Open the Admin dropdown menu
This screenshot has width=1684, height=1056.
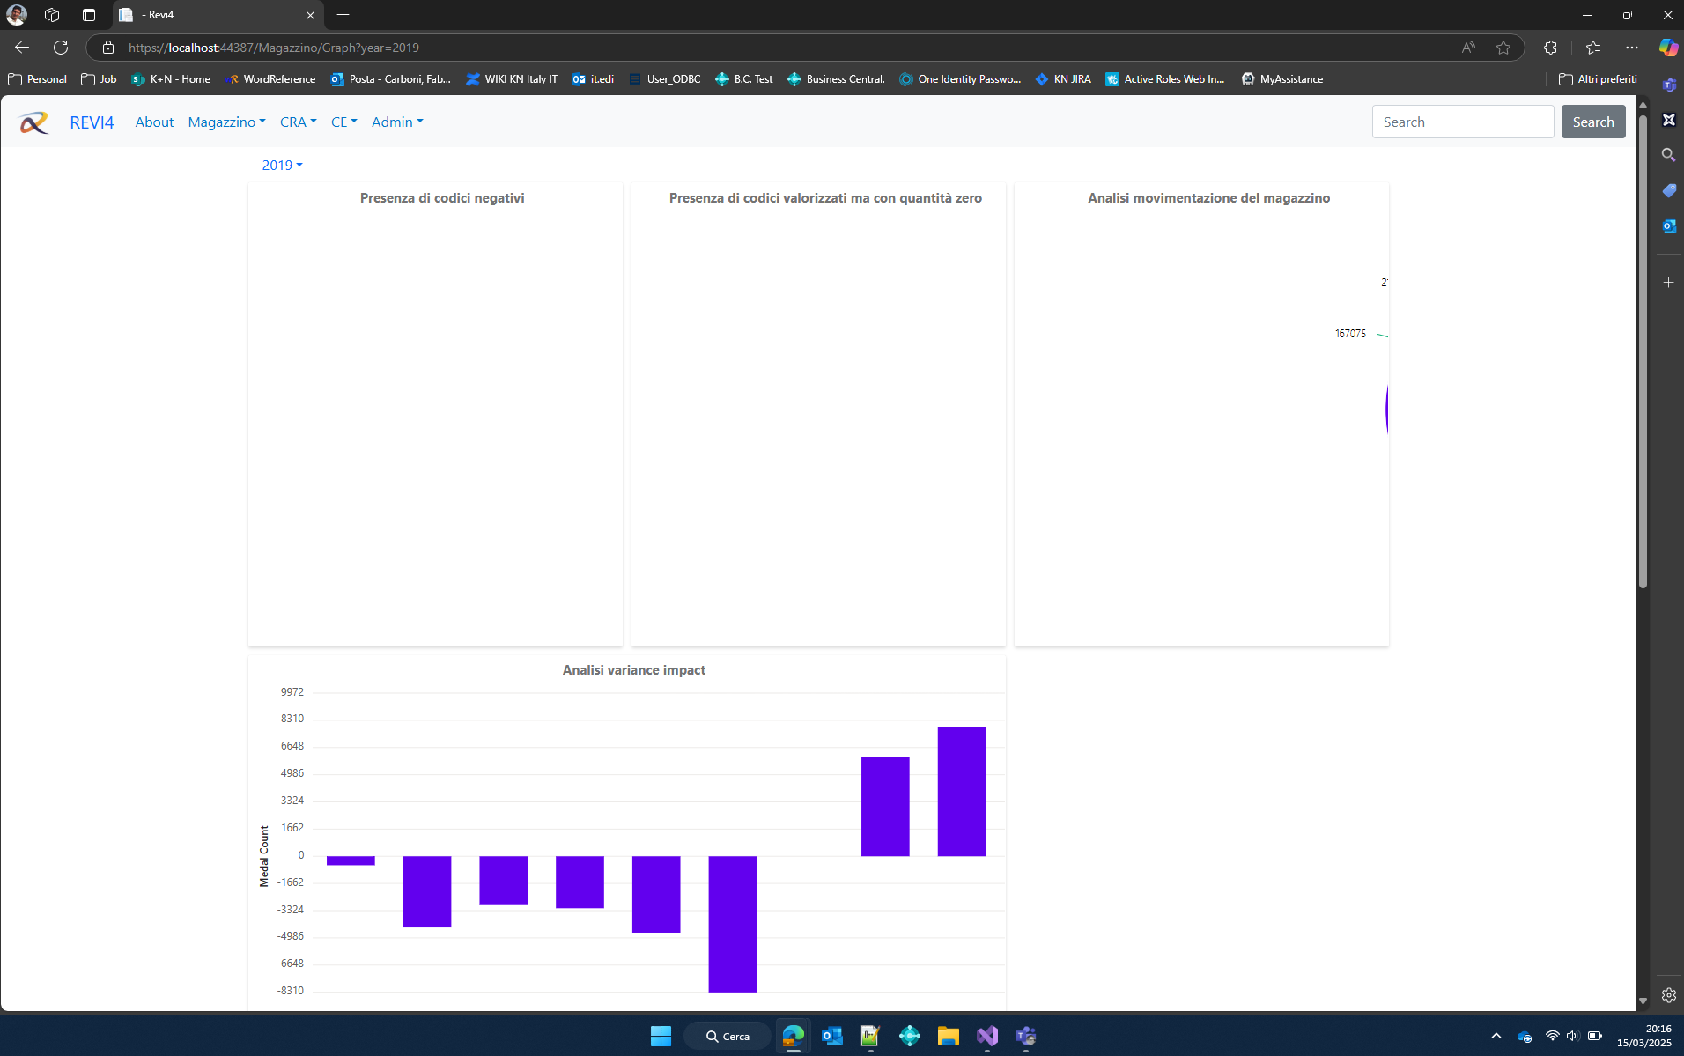pos(396,122)
